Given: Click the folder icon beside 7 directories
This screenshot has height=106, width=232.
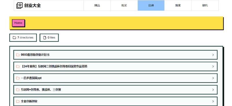Looking at the screenshot, I should coord(14,38).
